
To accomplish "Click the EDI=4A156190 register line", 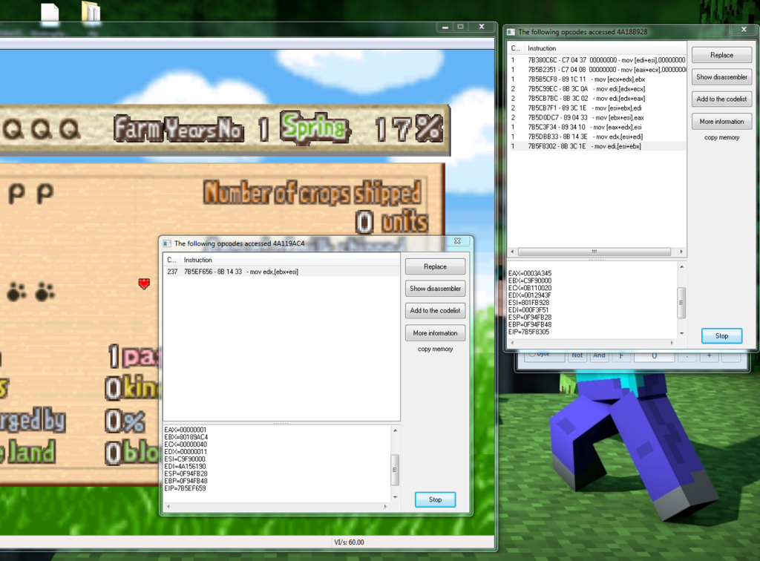I will (x=185, y=467).
